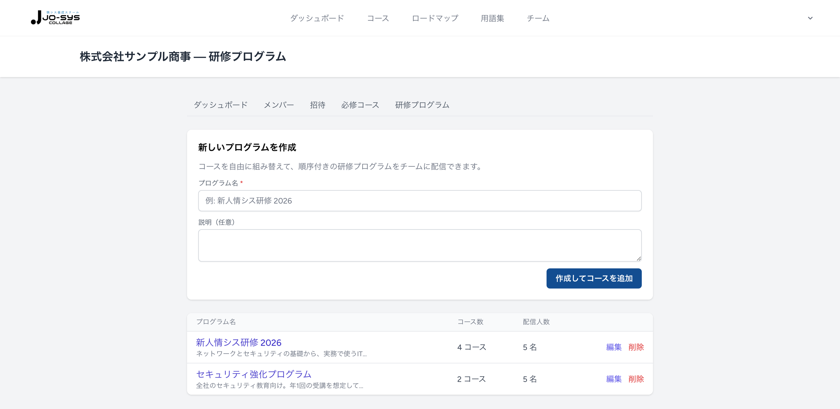Go to コース in the top navigation
The height and width of the screenshot is (409, 840).
coord(378,18)
